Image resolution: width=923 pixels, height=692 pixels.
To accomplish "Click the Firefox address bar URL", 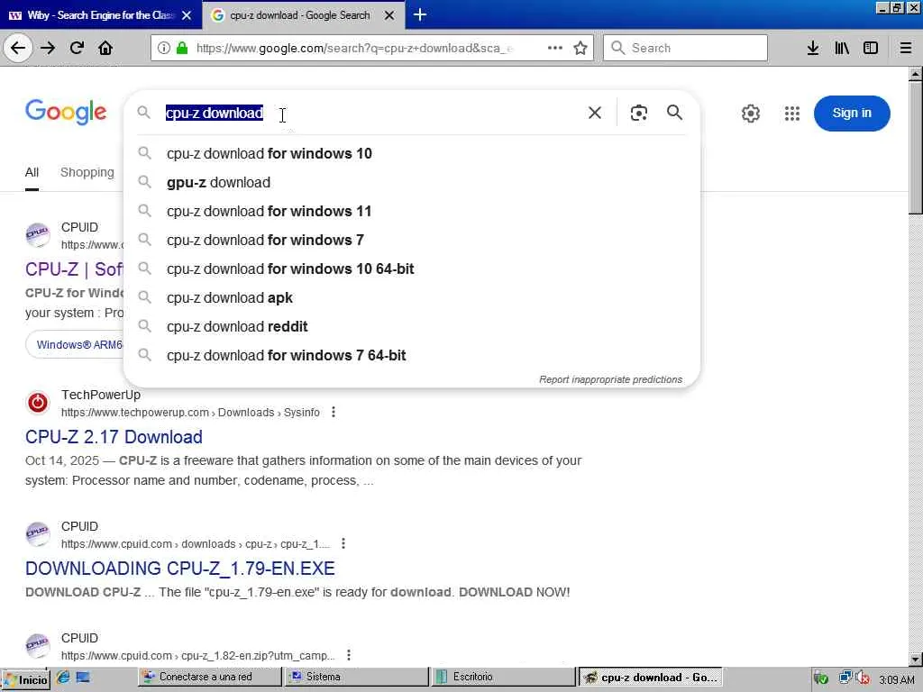I will pyautogui.click(x=353, y=48).
